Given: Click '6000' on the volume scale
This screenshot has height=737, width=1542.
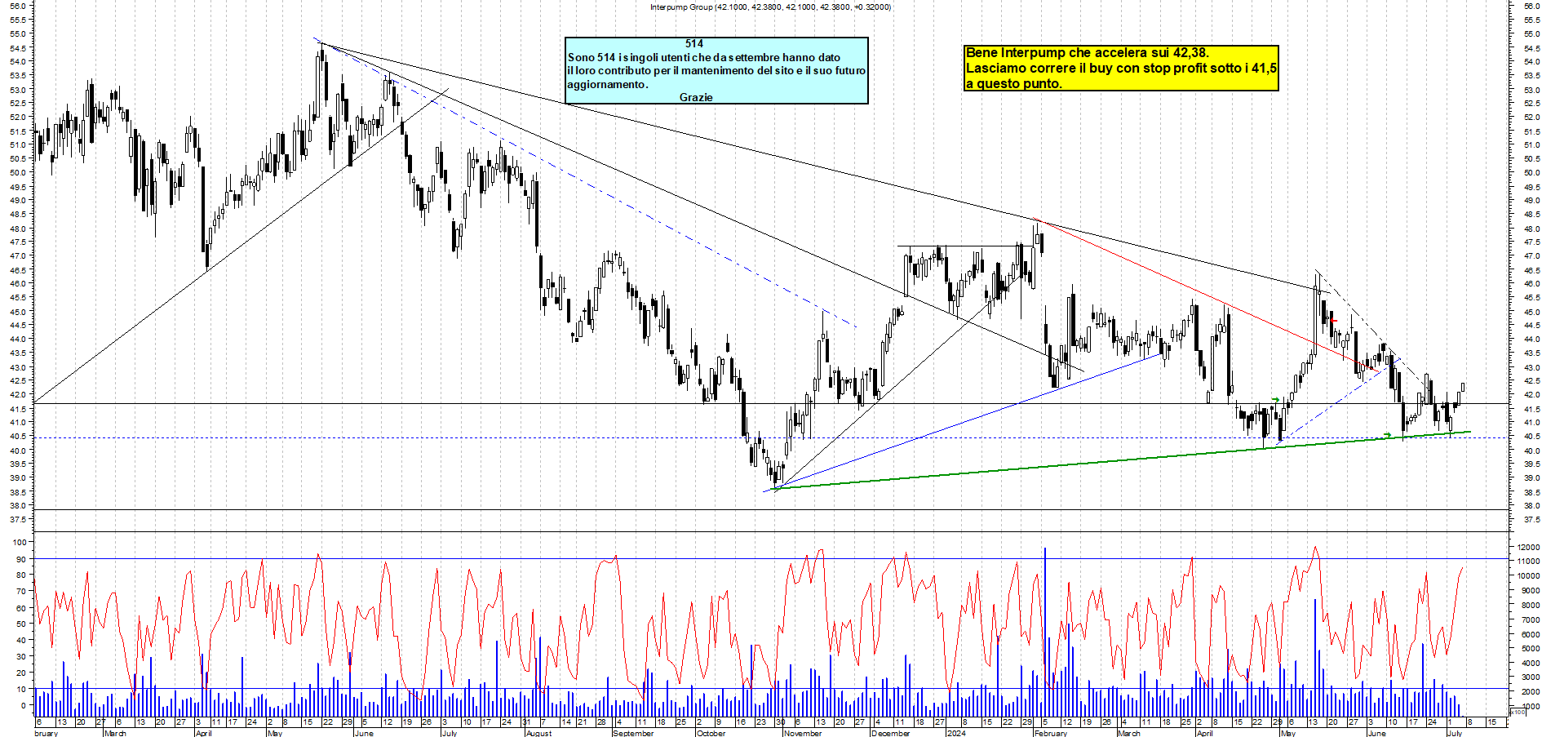Looking at the screenshot, I should 1530,634.
